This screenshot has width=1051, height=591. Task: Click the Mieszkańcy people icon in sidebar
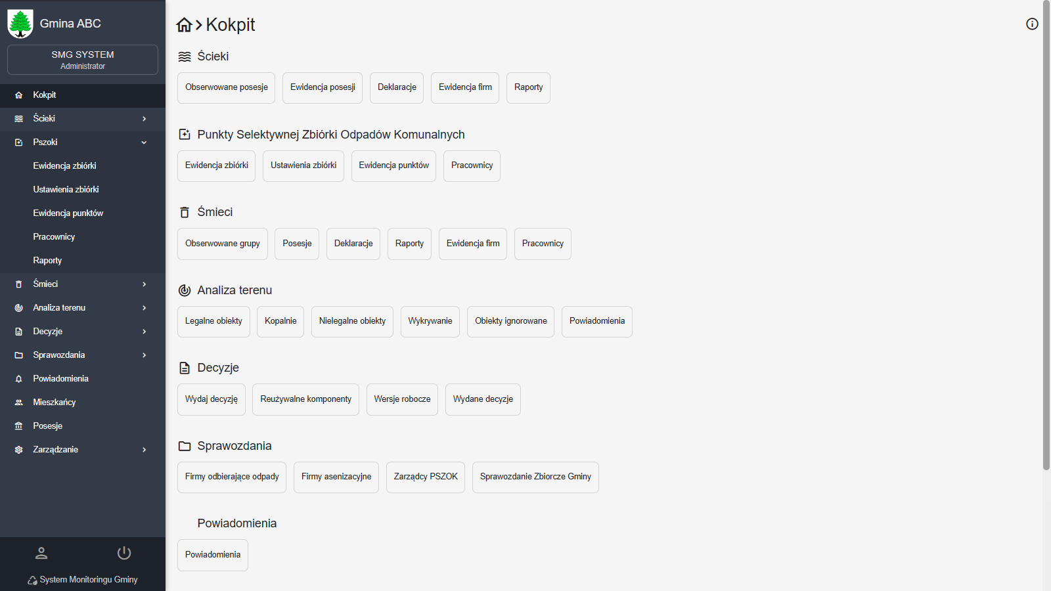tap(19, 403)
